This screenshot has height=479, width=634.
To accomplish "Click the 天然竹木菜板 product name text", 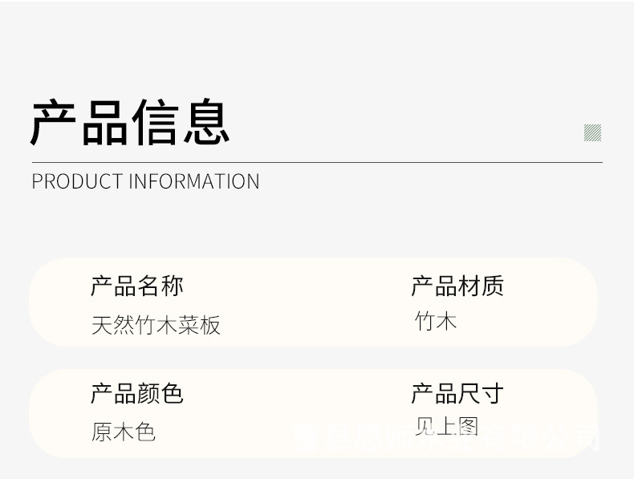I will pos(156,325).
